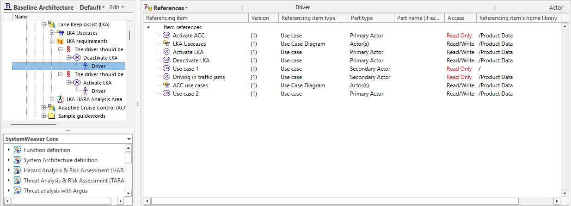Click the SystemWeaver Core list scroll down arrow
This screenshot has height=206, width=571.
[128, 193]
